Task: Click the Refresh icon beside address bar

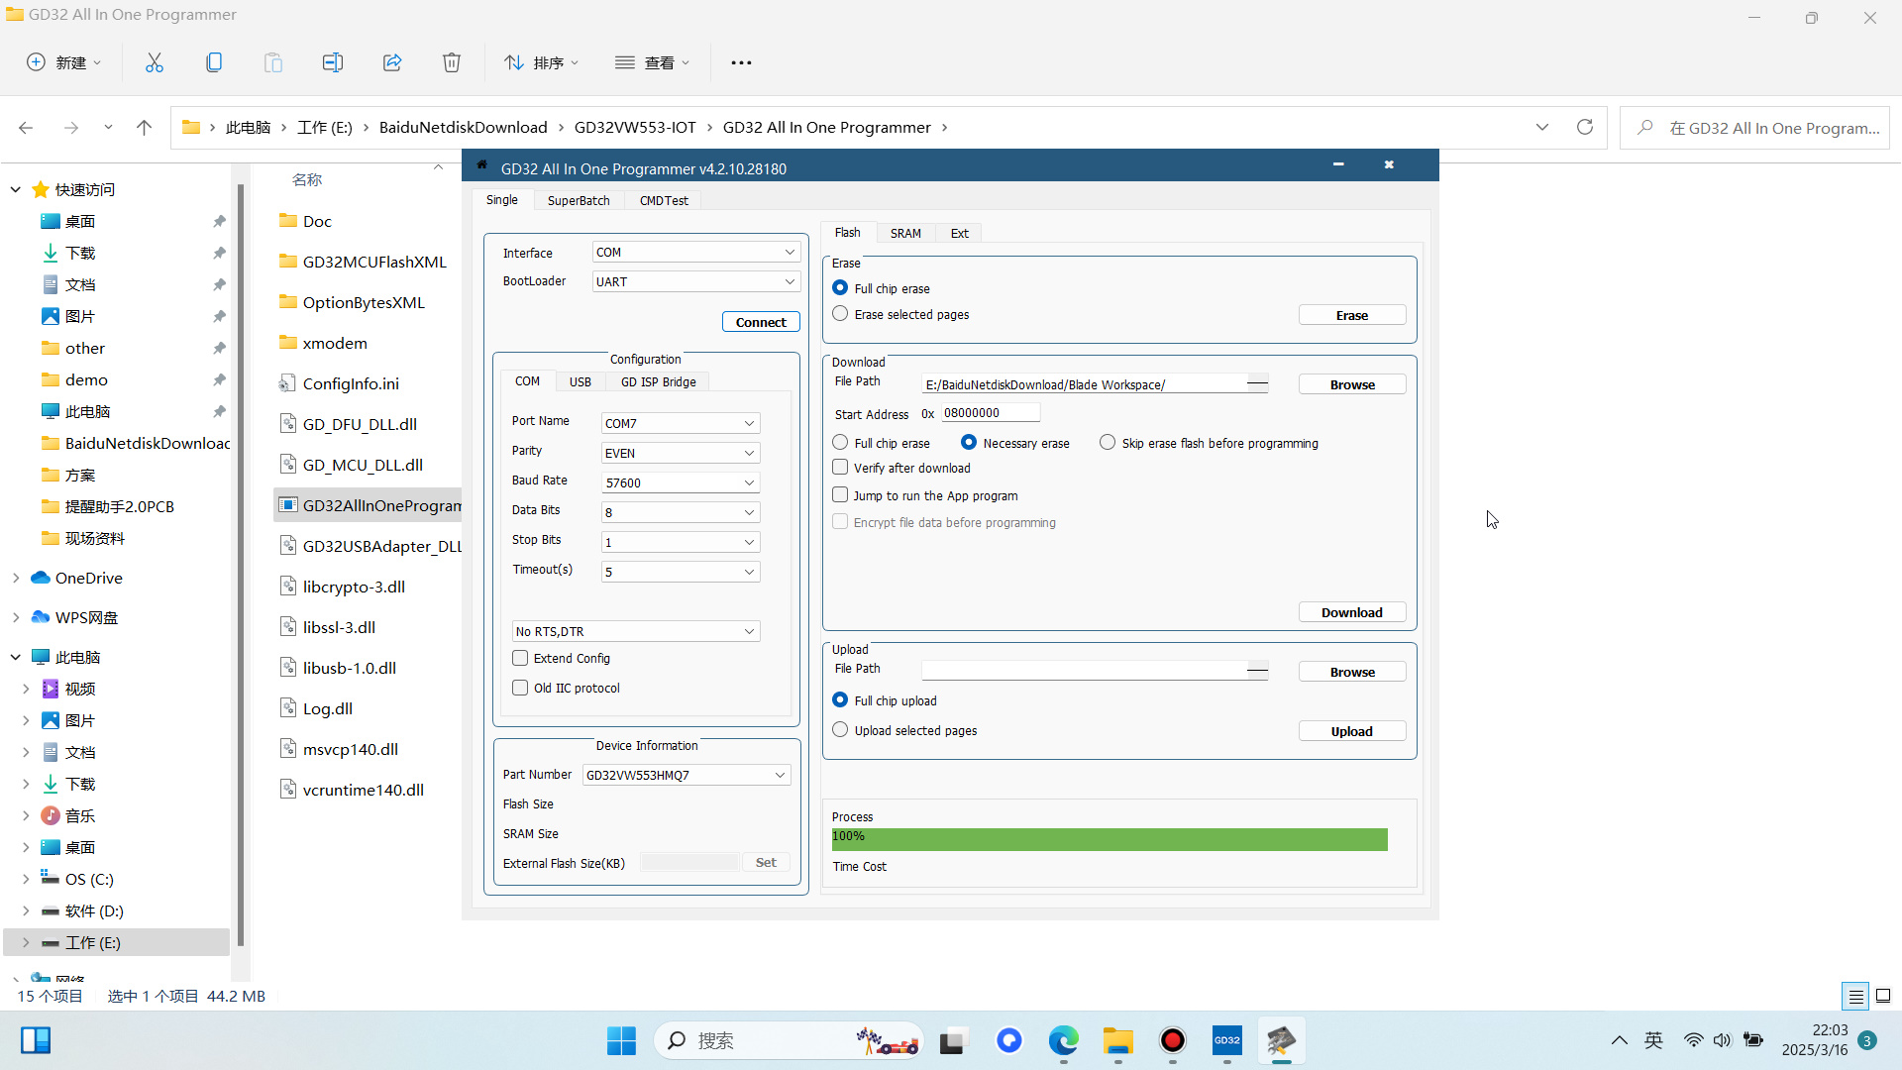Action: [x=1585, y=127]
